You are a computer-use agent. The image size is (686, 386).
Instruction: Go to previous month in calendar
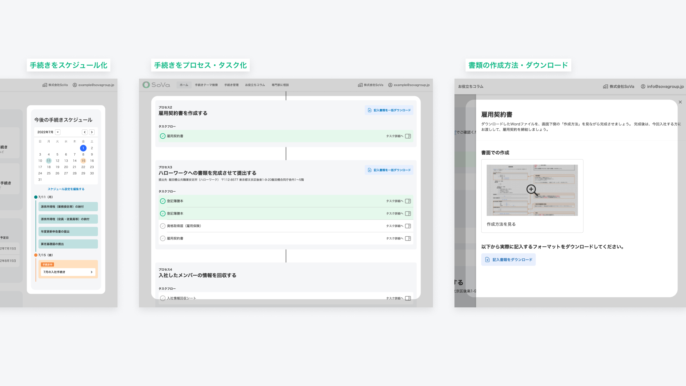point(85,132)
